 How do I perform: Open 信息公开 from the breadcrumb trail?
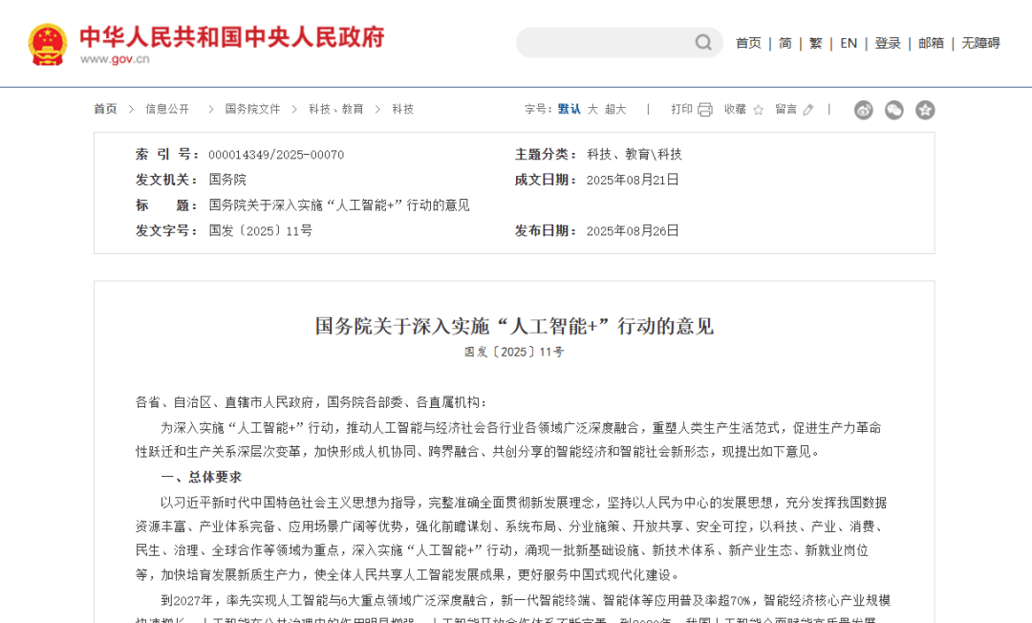pos(166,109)
